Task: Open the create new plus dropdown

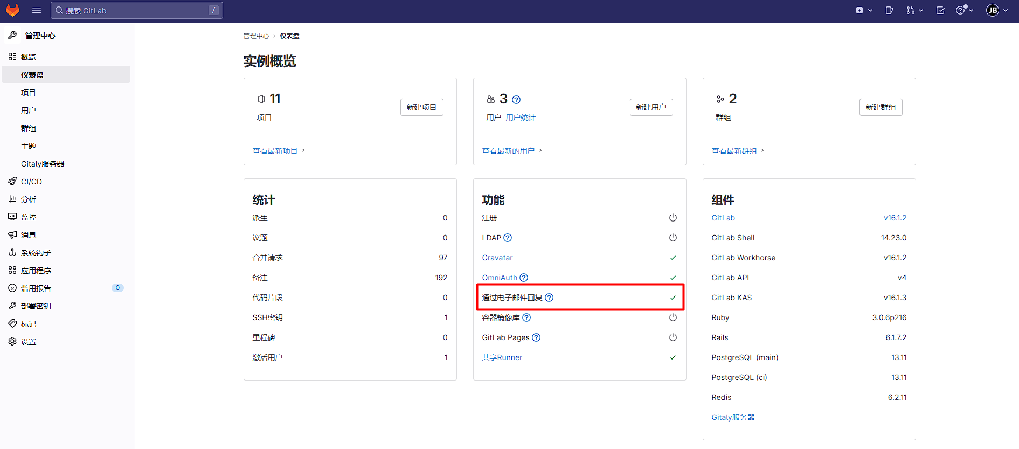Action: [864, 10]
